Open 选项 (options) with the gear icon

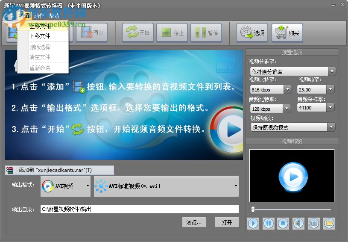coord(252,32)
